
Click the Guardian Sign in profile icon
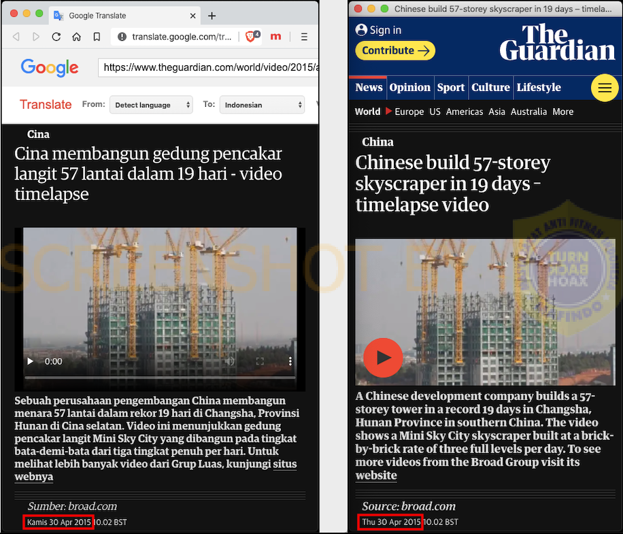coord(361,30)
